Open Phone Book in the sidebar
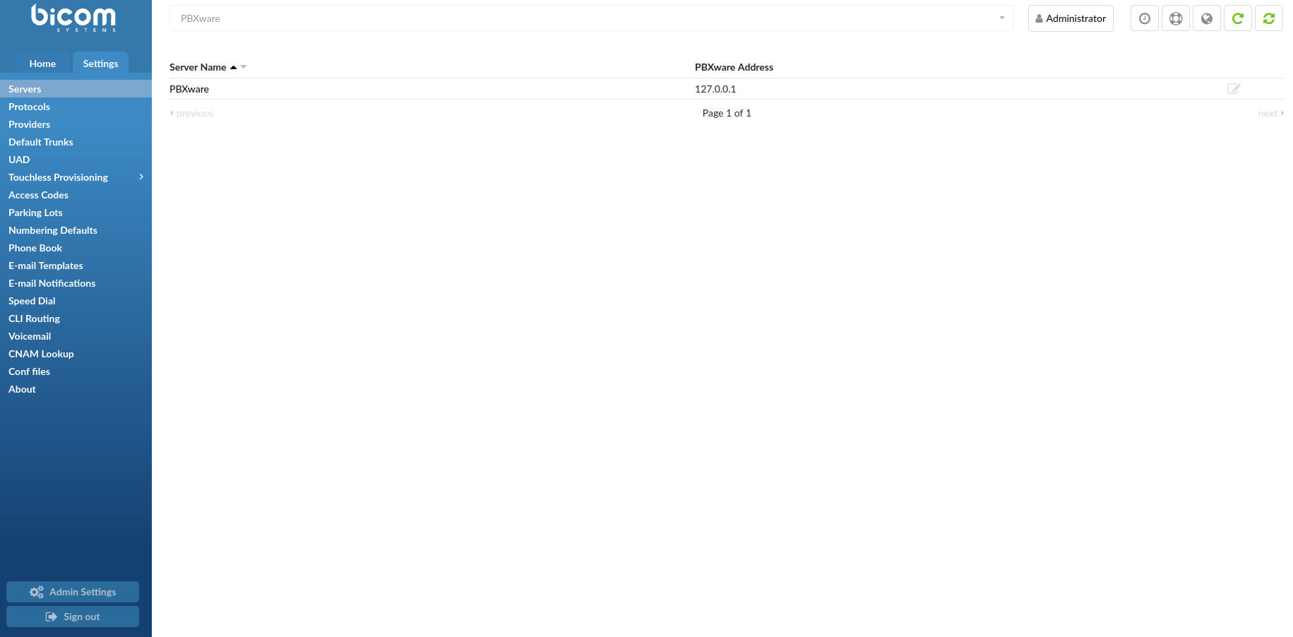The image size is (1293, 637). coord(76,248)
